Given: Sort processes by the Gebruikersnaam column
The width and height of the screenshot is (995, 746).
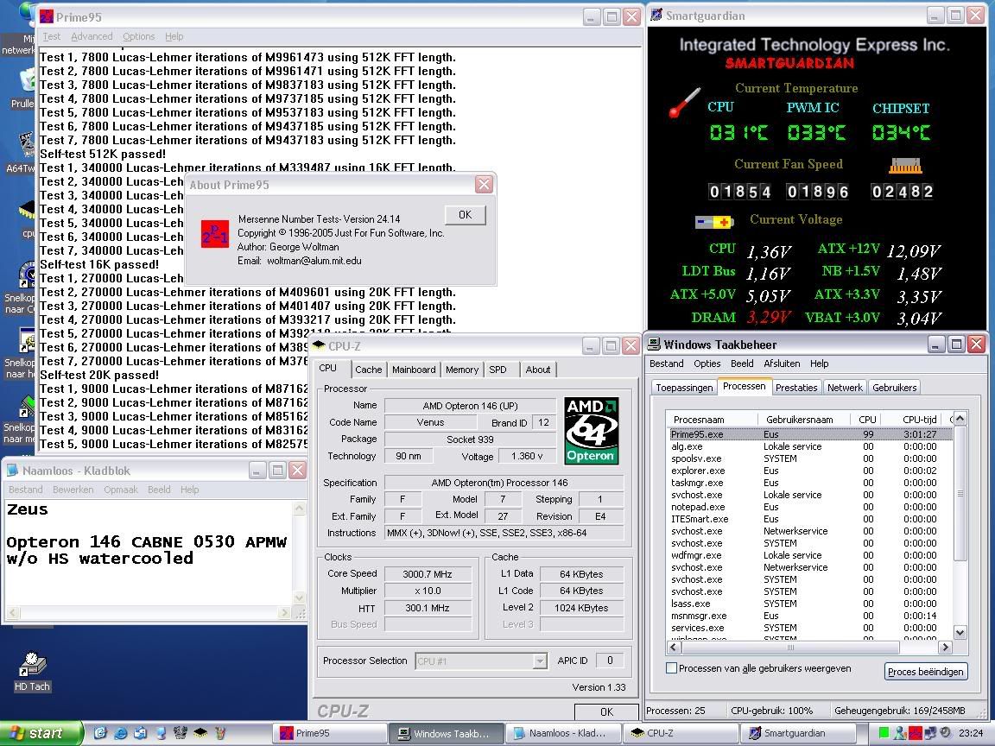Looking at the screenshot, I should [805, 420].
